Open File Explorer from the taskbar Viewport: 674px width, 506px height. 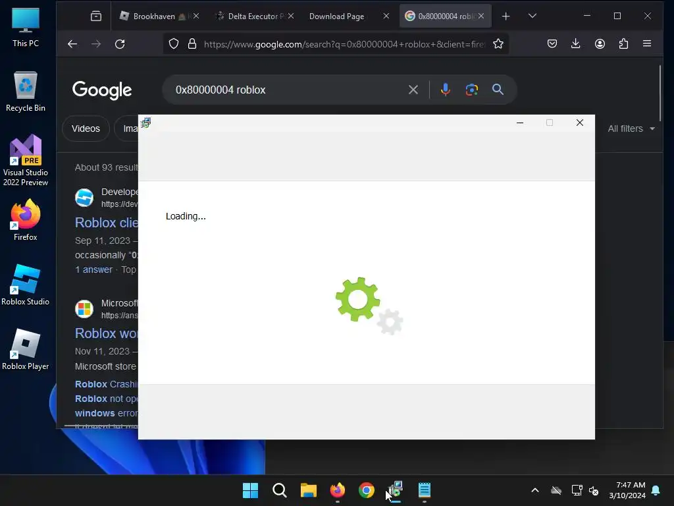(x=308, y=490)
